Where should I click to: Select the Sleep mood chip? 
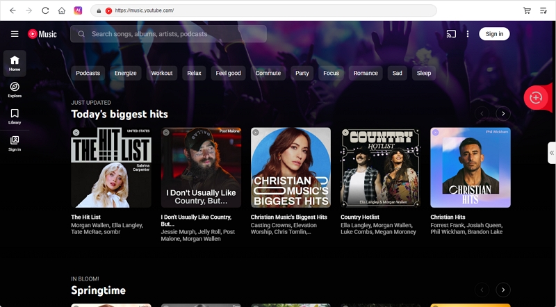pyautogui.click(x=424, y=73)
